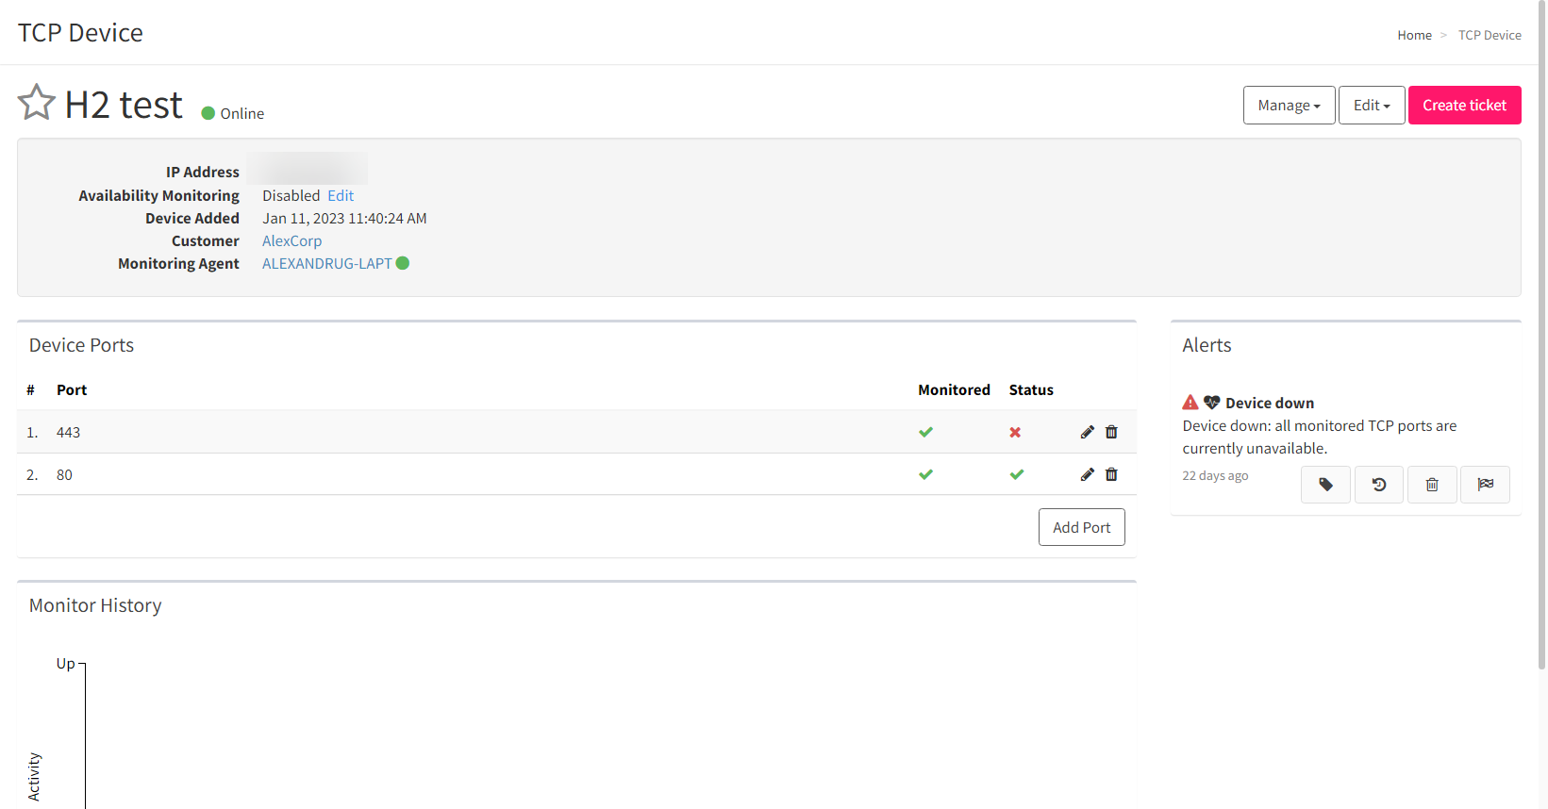Click the page vertical scrollbar
The image size is (1548, 809).
tap(1541, 330)
